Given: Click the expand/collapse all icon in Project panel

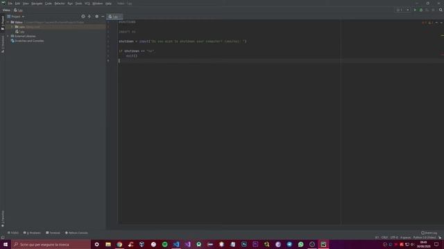Looking at the screenshot, I should click(89, 17).
